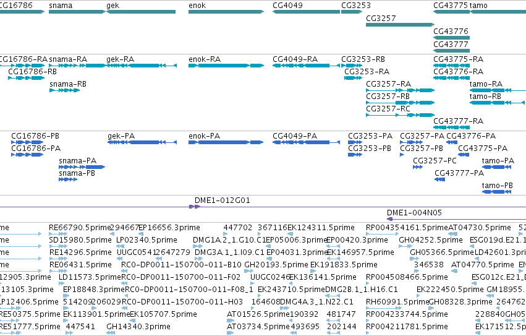526x336 pixels.
Task: Select EST RC0-DP0011-150700-011-F02
Action: click(181, 277)
